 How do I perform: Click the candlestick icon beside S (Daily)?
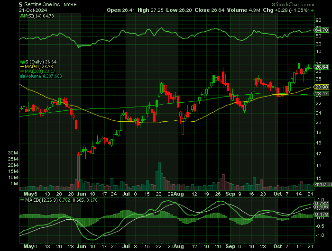point(22,62)
